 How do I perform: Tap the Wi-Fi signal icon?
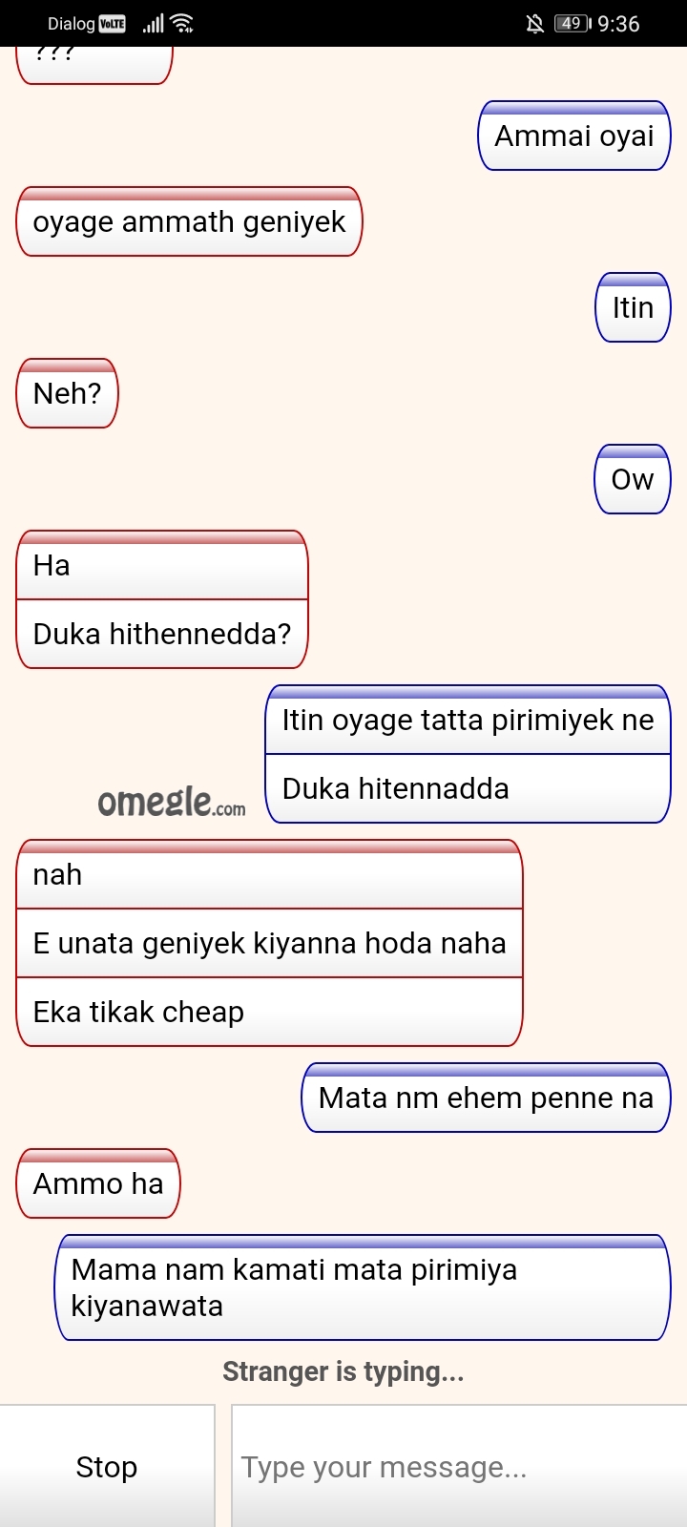click(182, 24)
